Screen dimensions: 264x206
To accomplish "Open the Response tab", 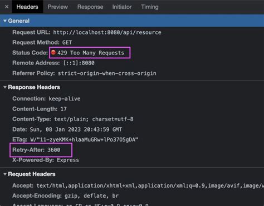I will click(90, 7).
